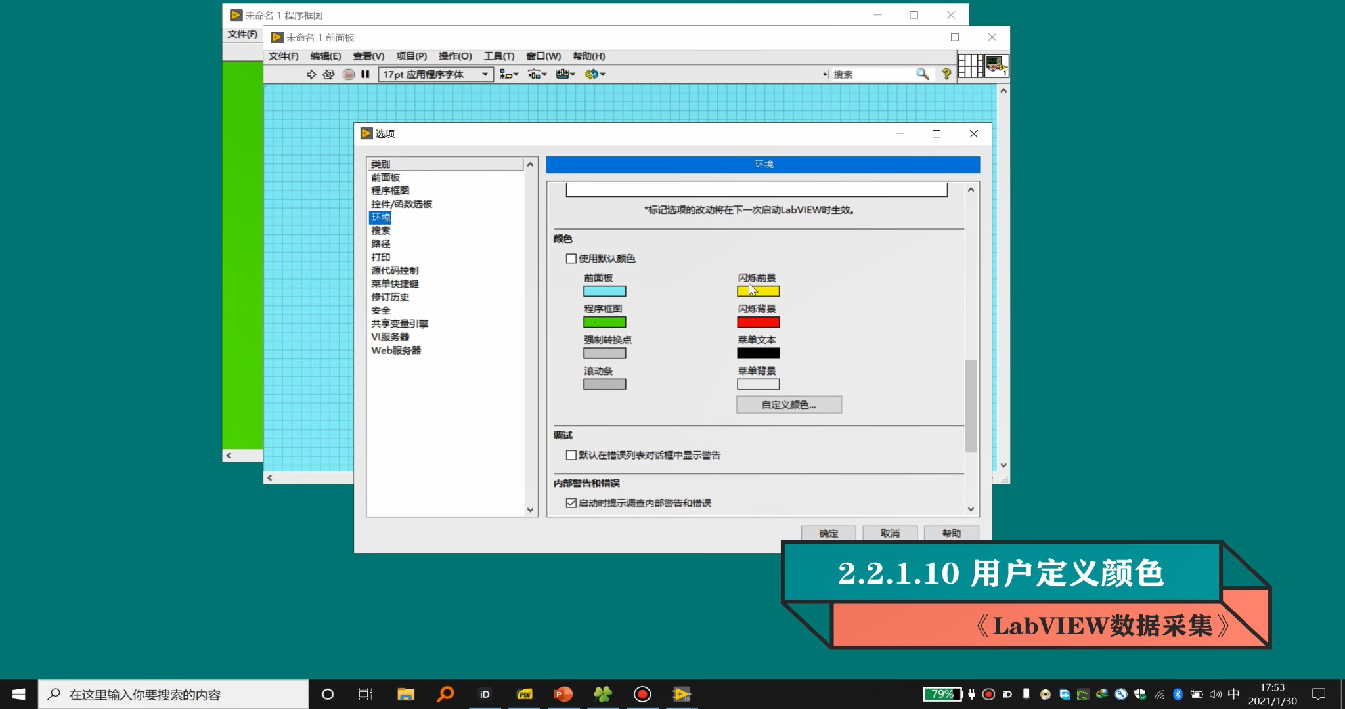Select 安全 category

(381, 311)
